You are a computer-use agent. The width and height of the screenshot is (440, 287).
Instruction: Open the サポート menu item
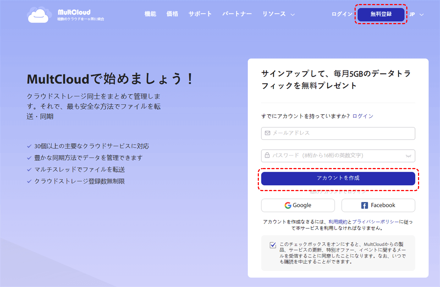pyautogui.click(x=200, y=14)
